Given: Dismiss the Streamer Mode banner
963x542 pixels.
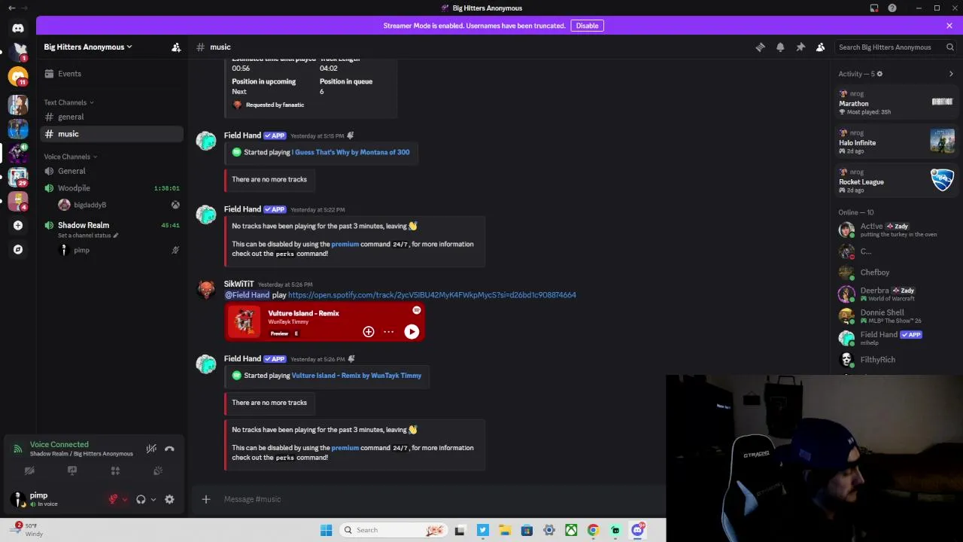Looking at the screenshot, I should (x=949, y=26).
